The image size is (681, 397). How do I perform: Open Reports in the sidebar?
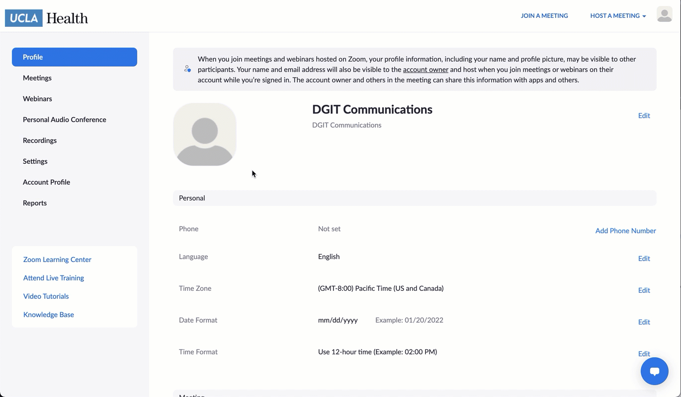35,203
